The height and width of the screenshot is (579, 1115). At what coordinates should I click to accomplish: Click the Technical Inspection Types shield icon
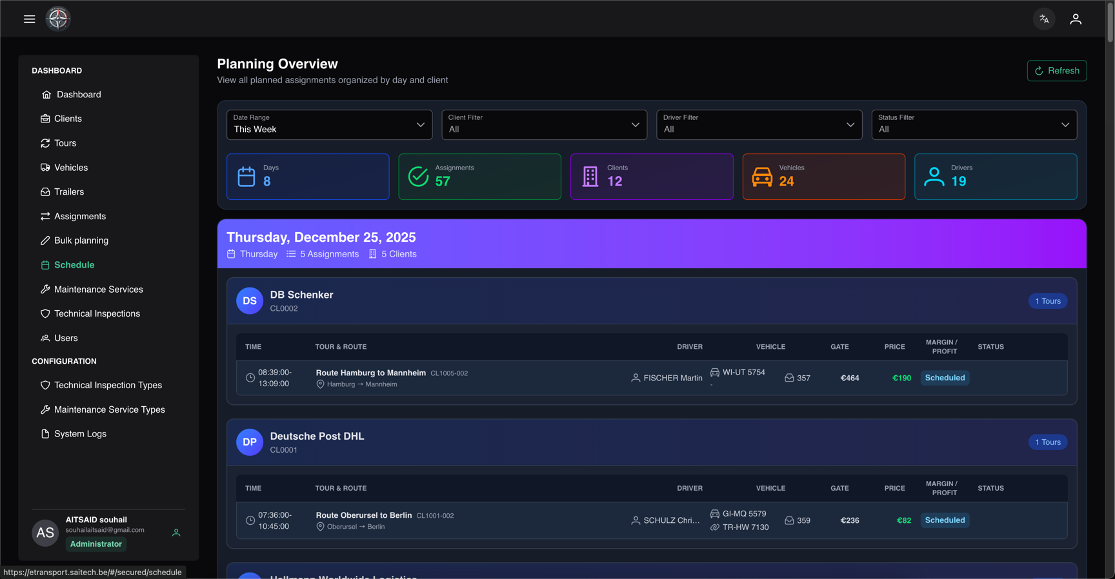click(x=45, y=386)
